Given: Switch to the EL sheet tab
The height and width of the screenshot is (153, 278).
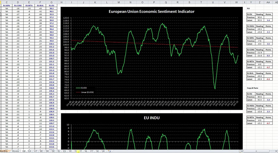Looking at the screenshot, I should (59, 151).
